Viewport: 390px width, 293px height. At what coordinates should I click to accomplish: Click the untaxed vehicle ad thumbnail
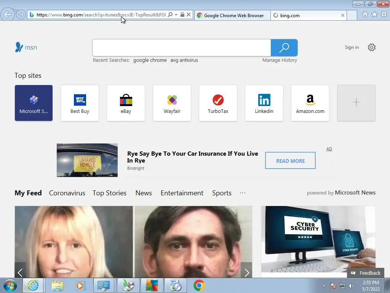click(x=87, y=160)
